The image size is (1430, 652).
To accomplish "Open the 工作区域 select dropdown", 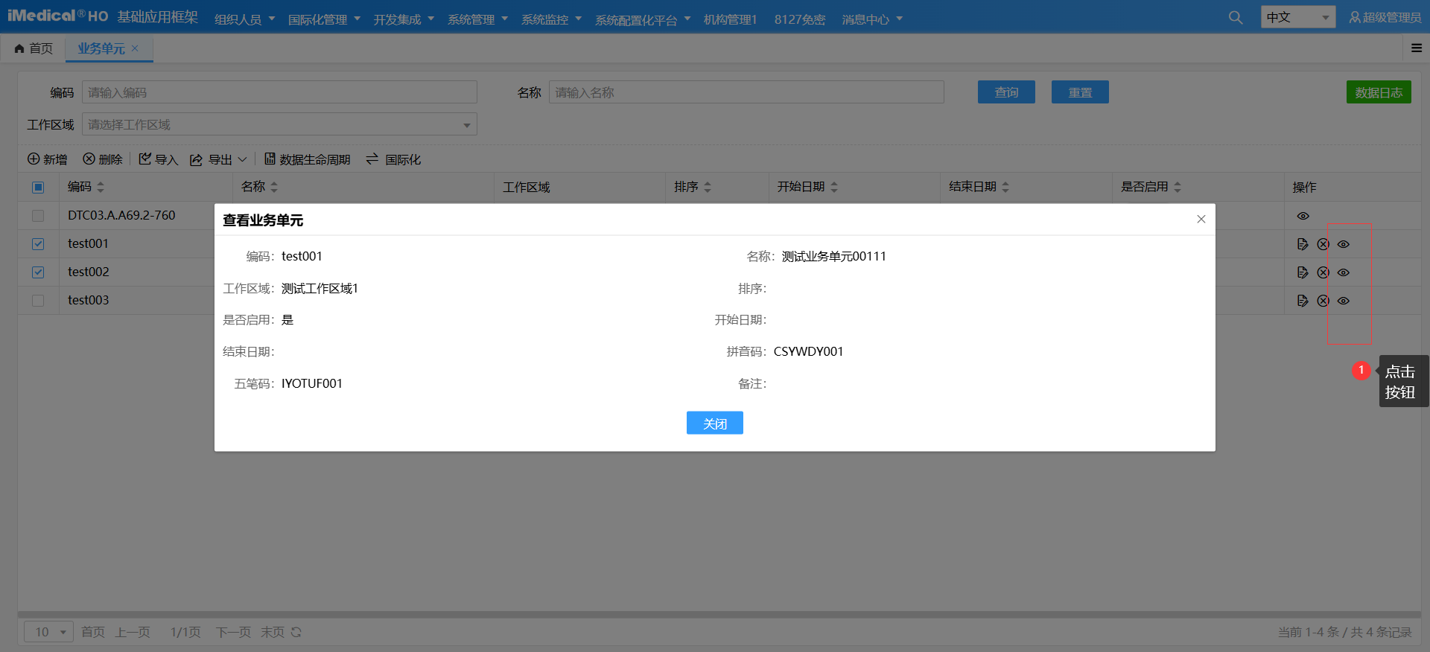I will (x=279, y=124).
